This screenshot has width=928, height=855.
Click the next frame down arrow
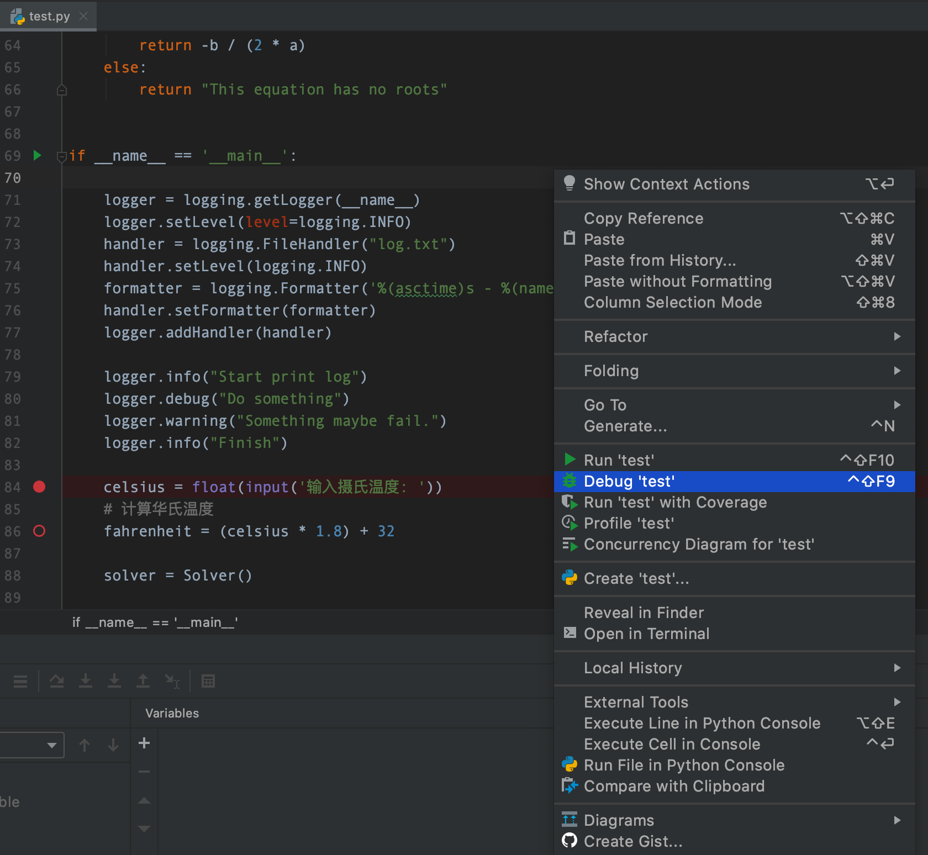click(x=113, y=745)
